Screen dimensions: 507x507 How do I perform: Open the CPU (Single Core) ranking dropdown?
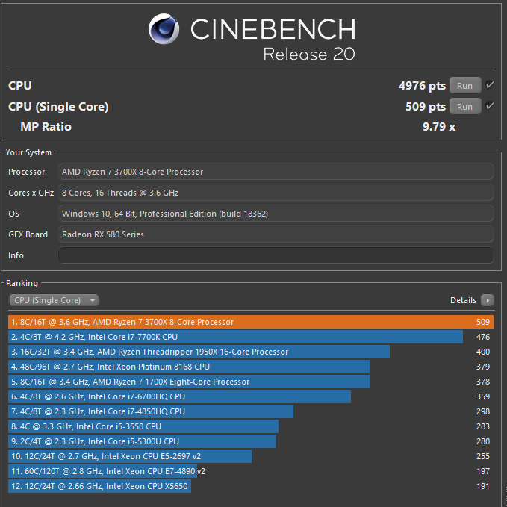(x=54, y=300)
